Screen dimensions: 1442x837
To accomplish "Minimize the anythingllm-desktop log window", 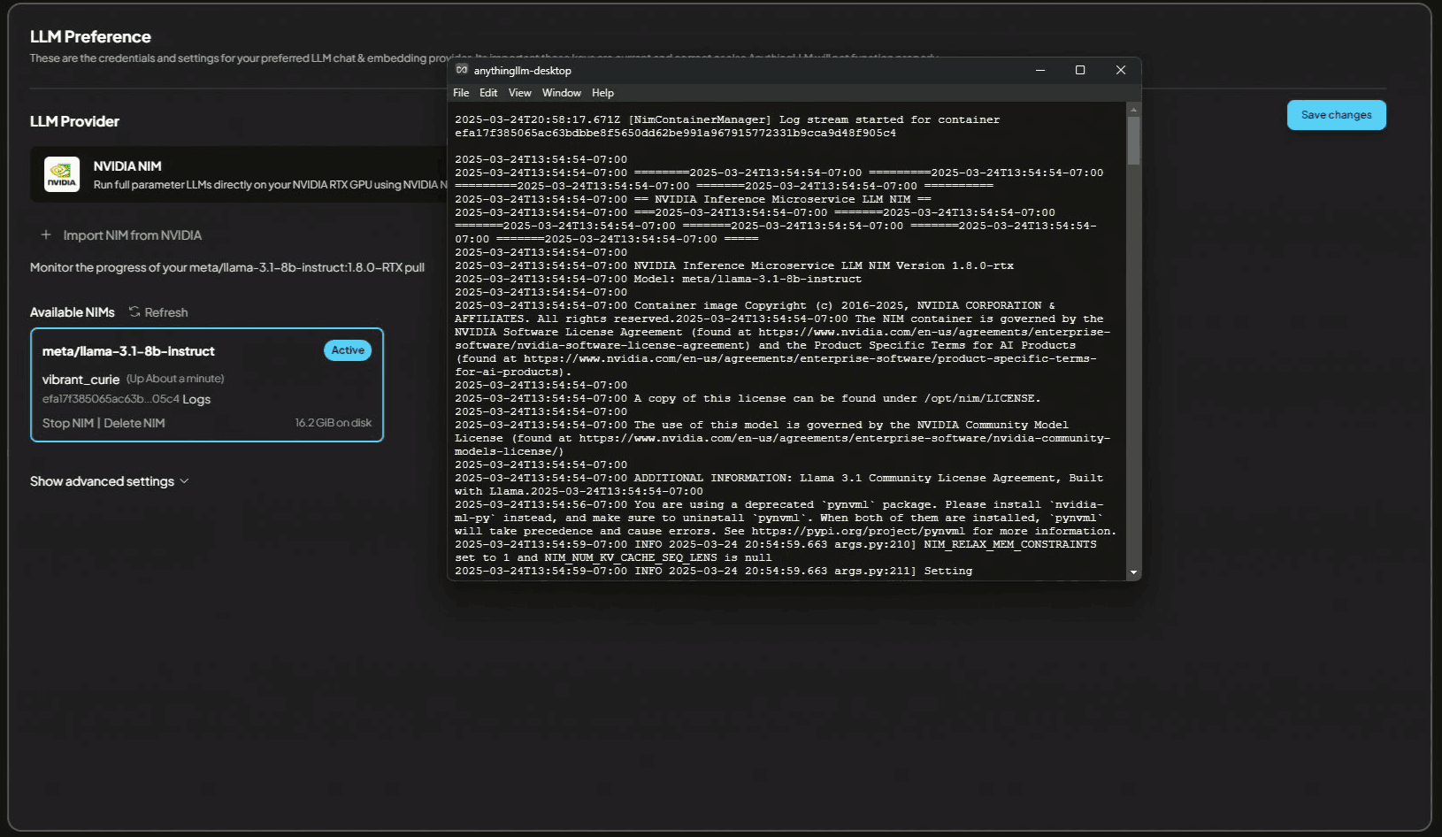I will click(x=1040, y=70).
